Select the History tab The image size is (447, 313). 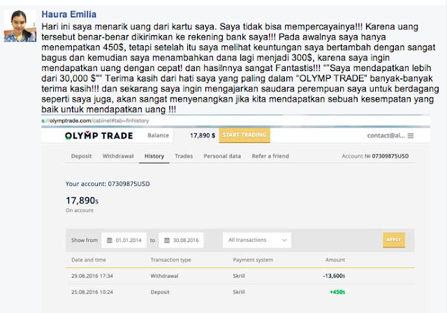coord(154,156)
